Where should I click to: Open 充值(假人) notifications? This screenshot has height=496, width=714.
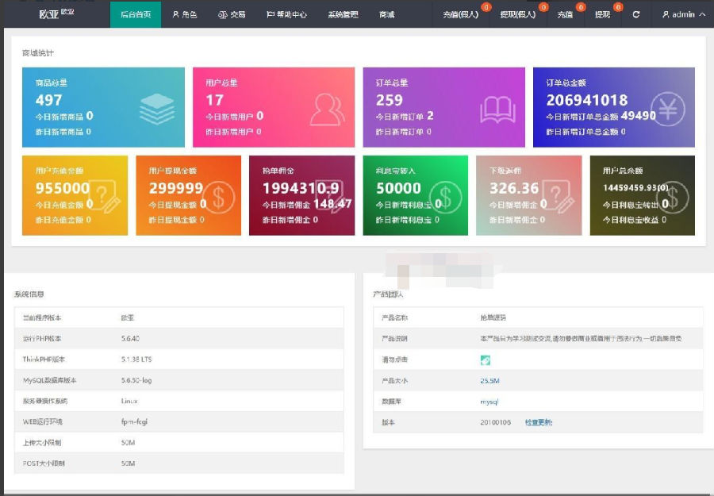[x=461, y=14]
